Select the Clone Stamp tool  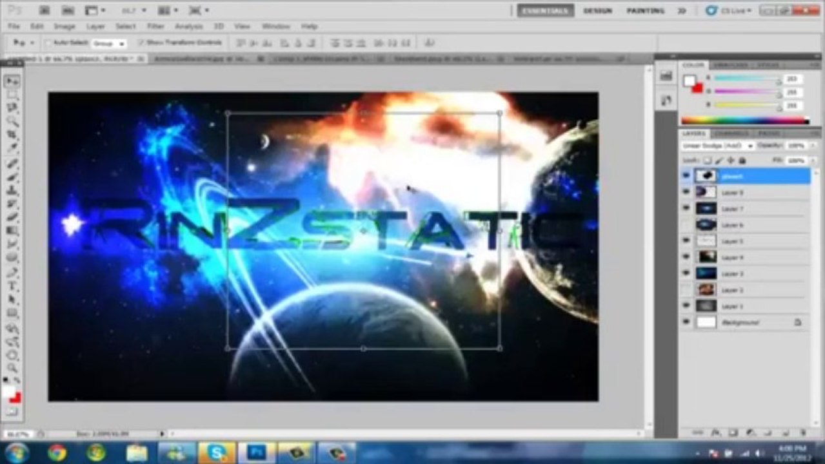[x=12, y=191]
